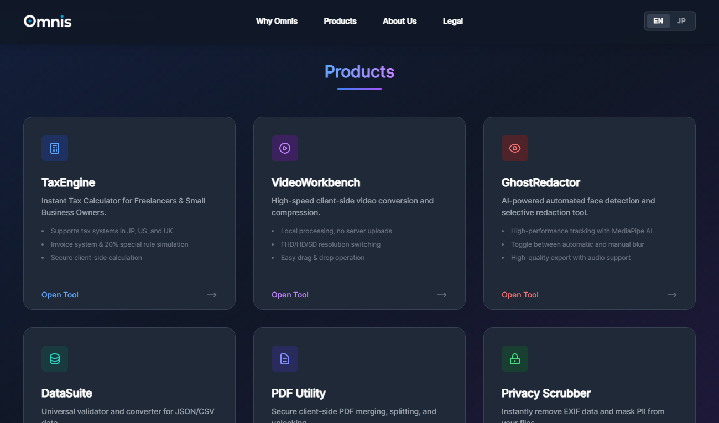Click the VideoWorkbench play icon

tap(285, 148)
